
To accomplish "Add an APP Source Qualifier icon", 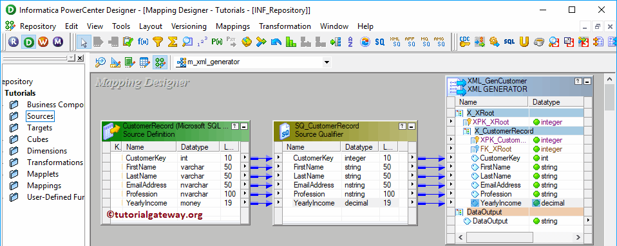I will (410, 42).
